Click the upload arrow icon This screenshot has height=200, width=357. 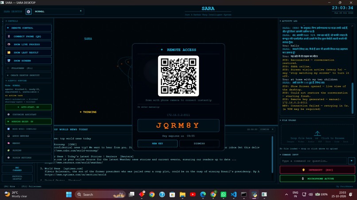[318, 133]
